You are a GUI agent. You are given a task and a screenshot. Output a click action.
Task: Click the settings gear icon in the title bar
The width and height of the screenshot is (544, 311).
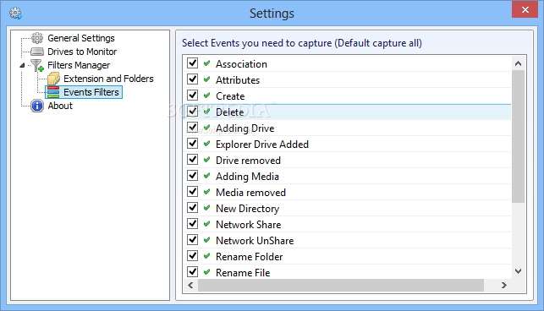[x=15, y=14]
